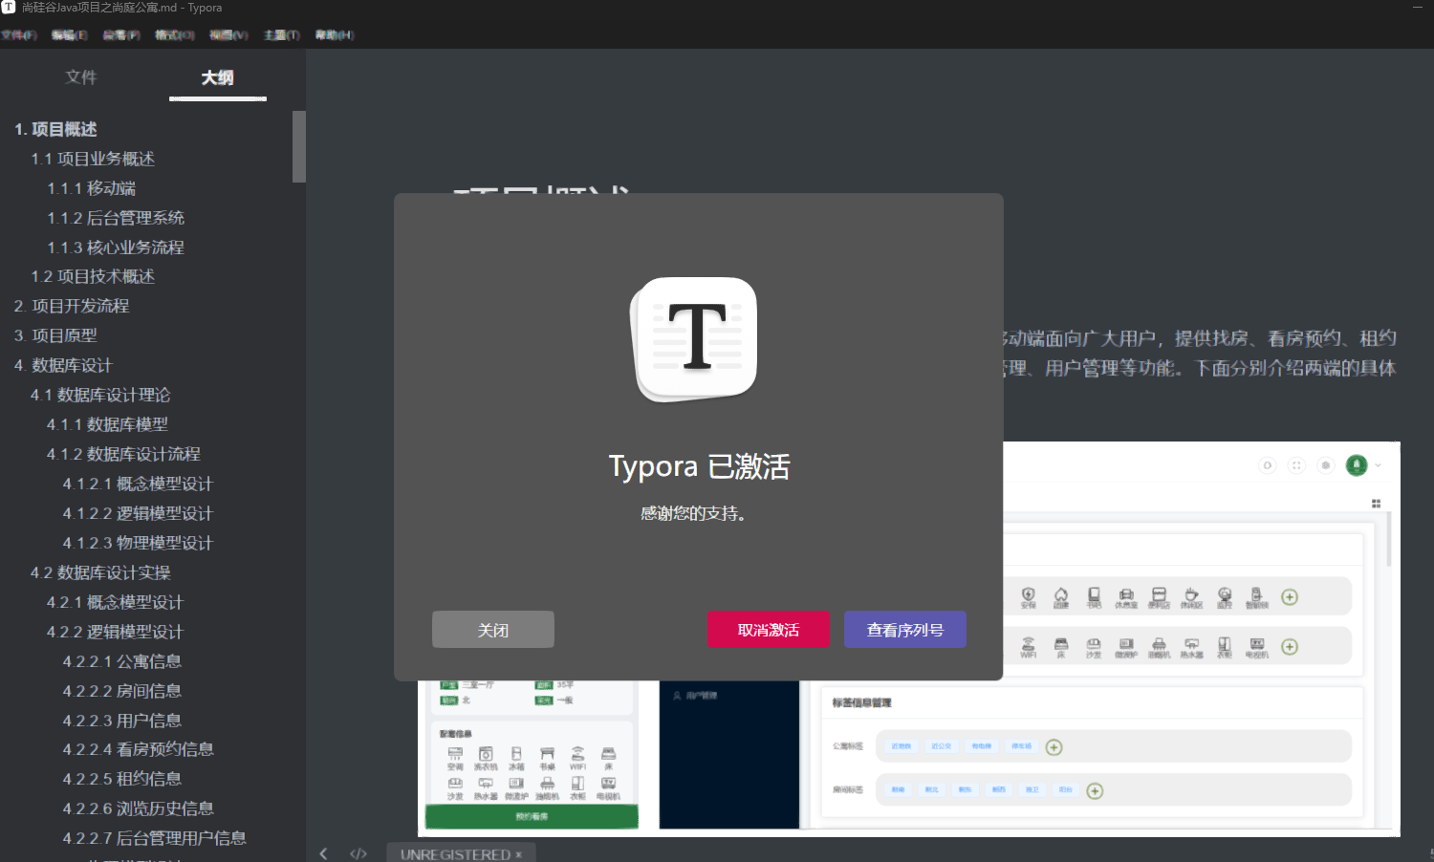Click the 标签信息管理 heading in embedded image
Image resolution: width=1434 pixels, height=862 pixels.
tap(861, 702)
